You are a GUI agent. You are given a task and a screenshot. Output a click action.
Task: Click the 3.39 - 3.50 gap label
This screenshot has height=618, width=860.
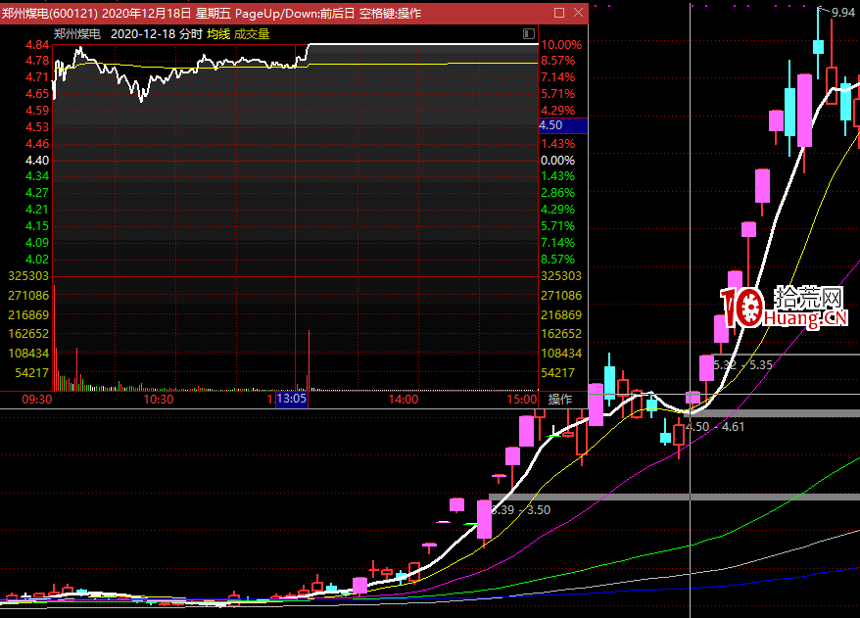(520, 509)
